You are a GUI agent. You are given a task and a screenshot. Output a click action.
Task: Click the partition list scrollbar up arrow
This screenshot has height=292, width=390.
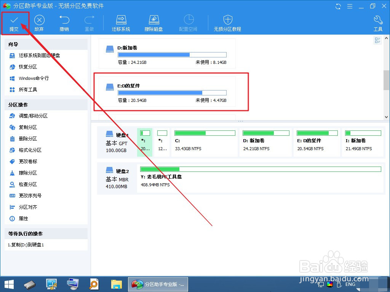(386, 38)
